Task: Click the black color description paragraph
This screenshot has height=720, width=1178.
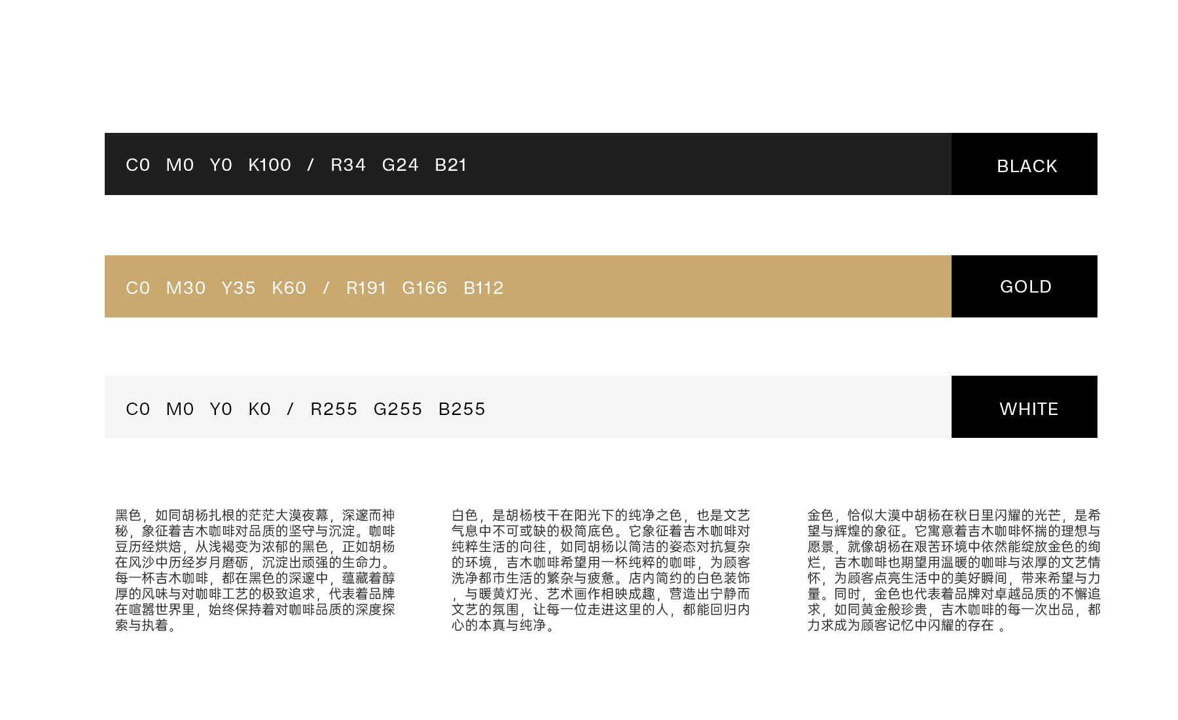Action: tap(255, 570)
